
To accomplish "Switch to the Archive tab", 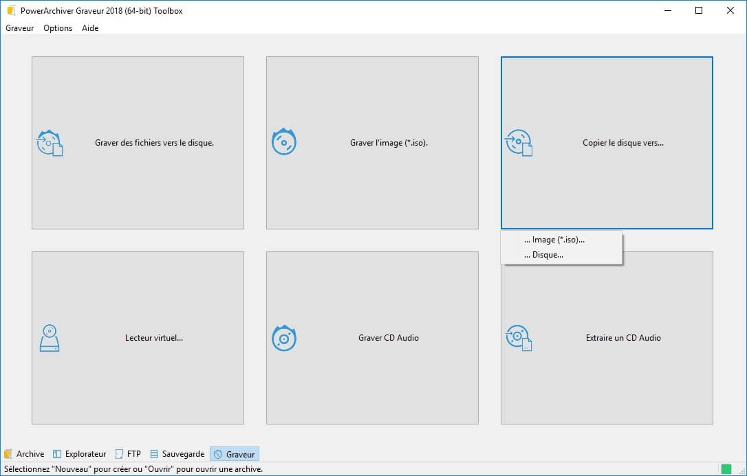I will 24,454.
